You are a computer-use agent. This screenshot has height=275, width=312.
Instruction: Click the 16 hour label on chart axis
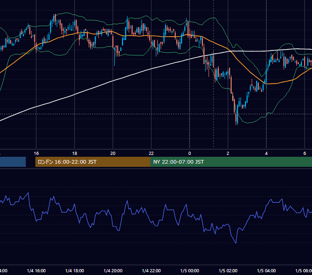pos(36,153)
